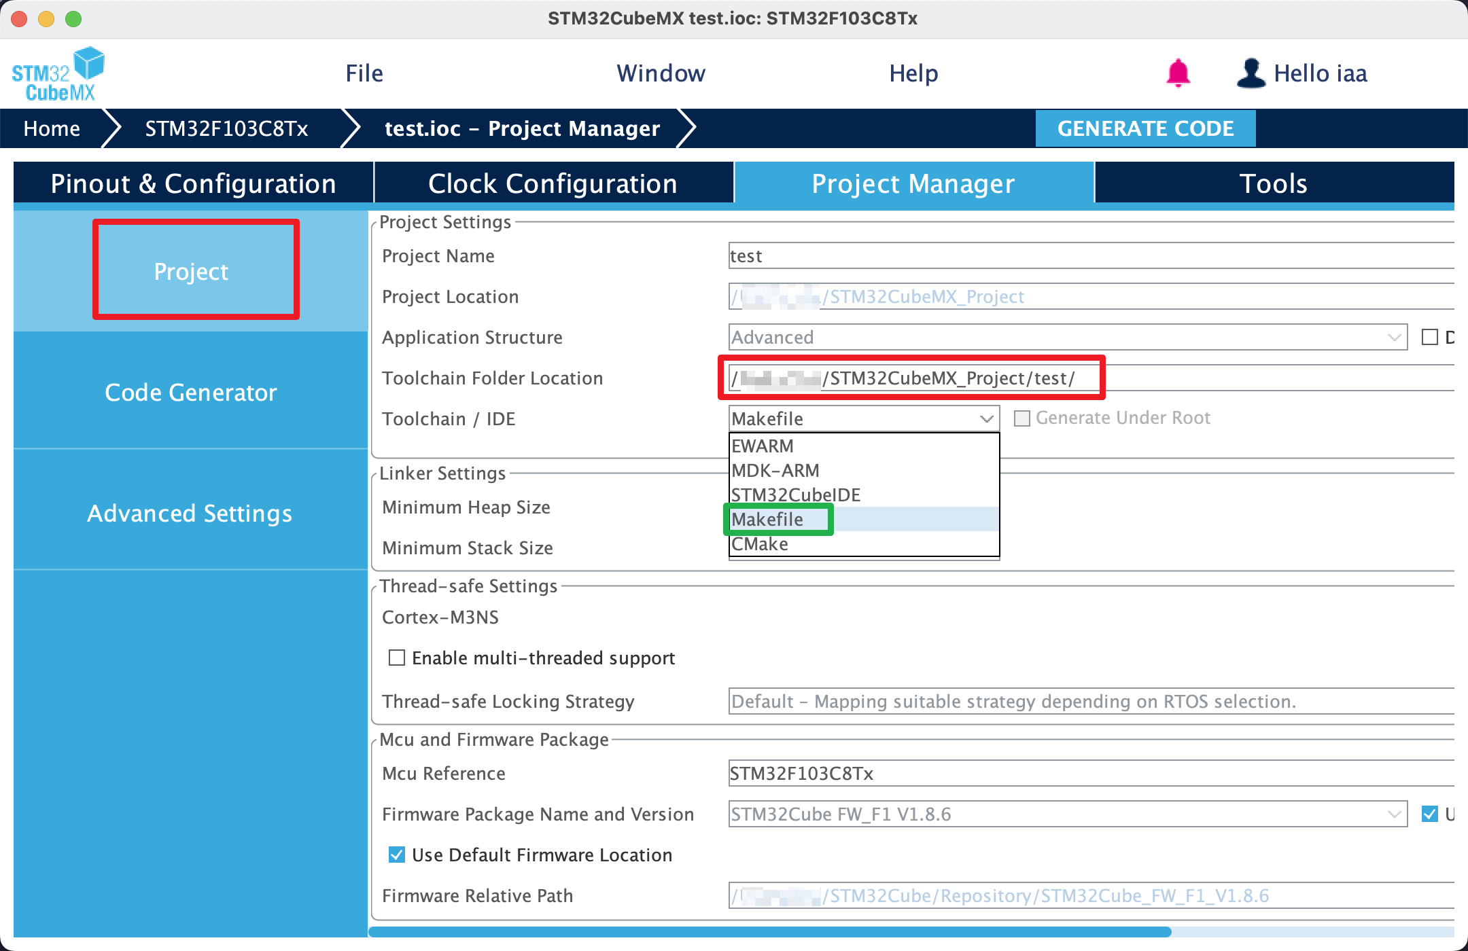
Task: Click the STM32CubeMX logo icon
Action: (58, 74)
